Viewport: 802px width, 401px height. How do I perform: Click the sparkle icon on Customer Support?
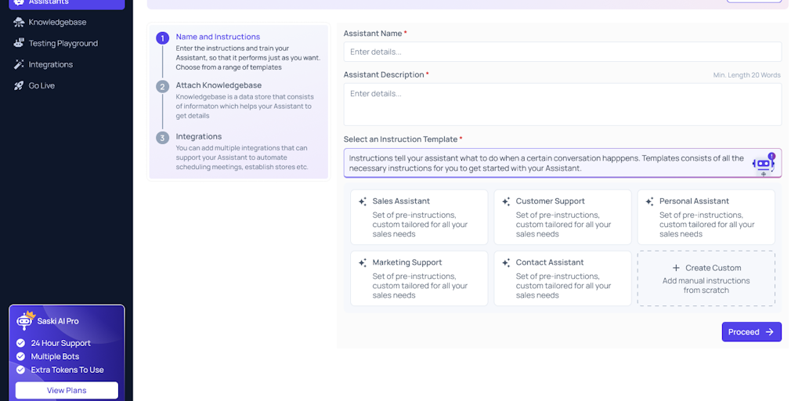[506, 201]
